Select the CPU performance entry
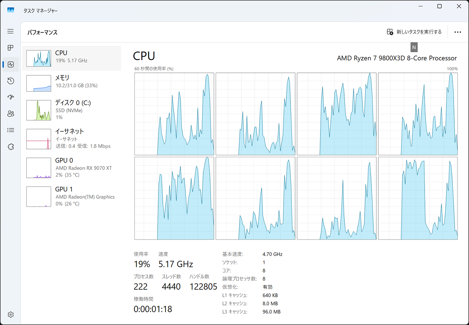This screenshot has height=325, width=469. click(72, 58)
